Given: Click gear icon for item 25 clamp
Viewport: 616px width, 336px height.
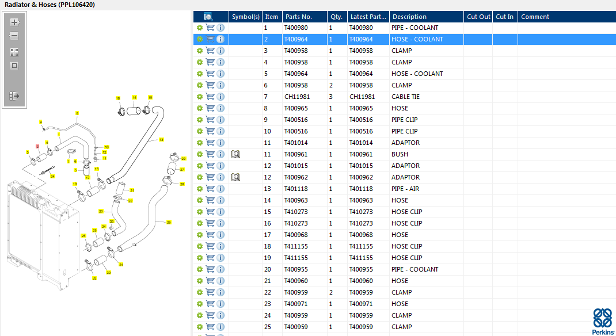Looking at the screenshot, I should tap(200, 327).
